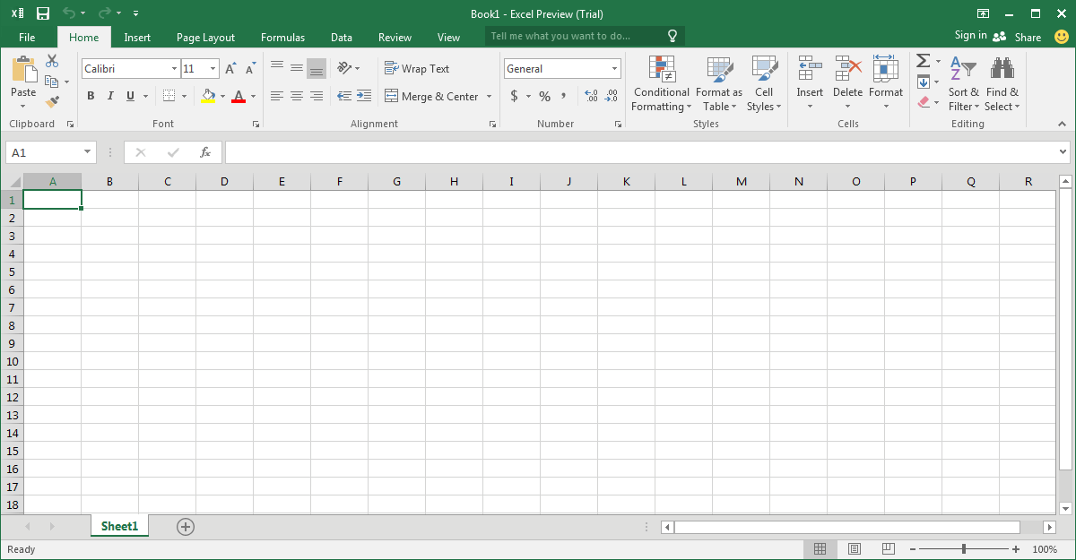Toggle Italic formatting
The image size is (1076, 560).
tap(110, 96)
